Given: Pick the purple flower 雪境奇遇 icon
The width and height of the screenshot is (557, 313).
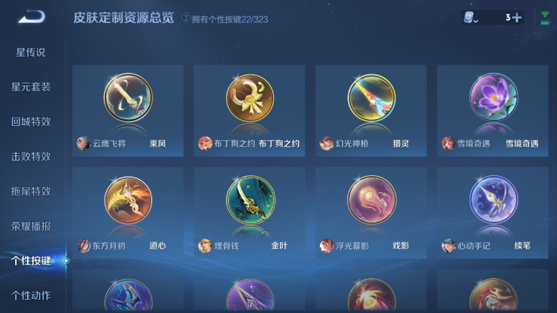Looking at the screenshot, I should (x=494, y=97).
